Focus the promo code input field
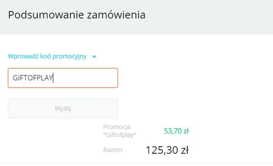This screenshot has width=273, height=166. [63, 78]
